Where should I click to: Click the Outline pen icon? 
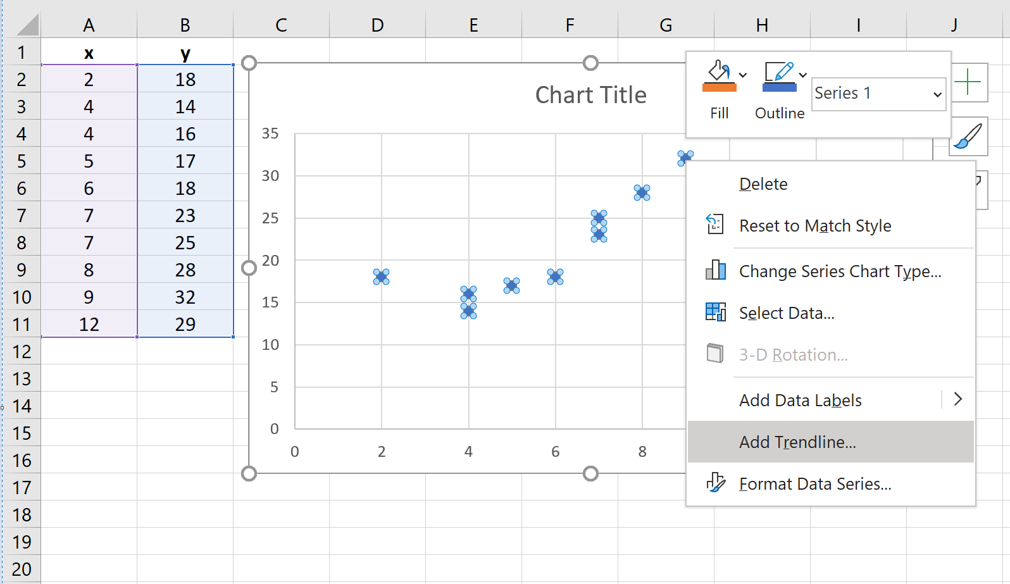pyautogui.click(x=779, y=76)
